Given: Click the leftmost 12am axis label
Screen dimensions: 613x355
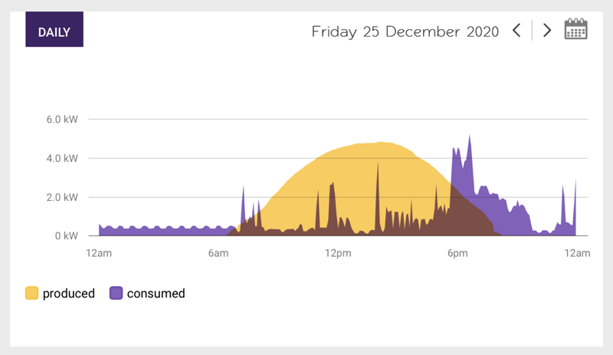Looking at the screenshot, I should point(99,253).
